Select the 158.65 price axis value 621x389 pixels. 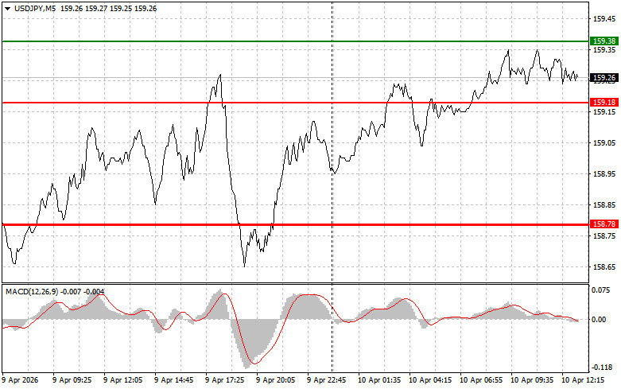(x=604, y=267)
